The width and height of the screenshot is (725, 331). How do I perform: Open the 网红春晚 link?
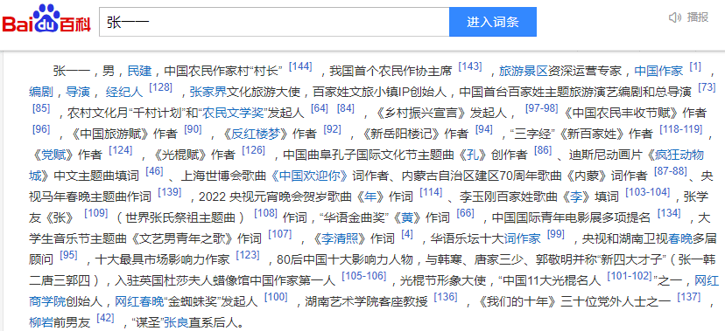(139, 302)
